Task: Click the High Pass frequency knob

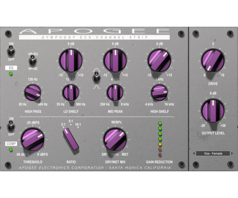Action: click(x=33, y=93)
